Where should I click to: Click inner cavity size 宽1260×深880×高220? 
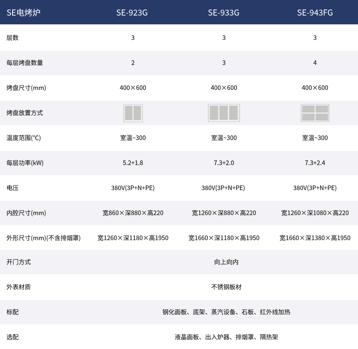(224, 213)
